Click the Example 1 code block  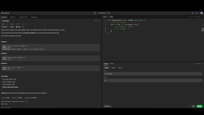pyautogui.click(x=50, y=48)
